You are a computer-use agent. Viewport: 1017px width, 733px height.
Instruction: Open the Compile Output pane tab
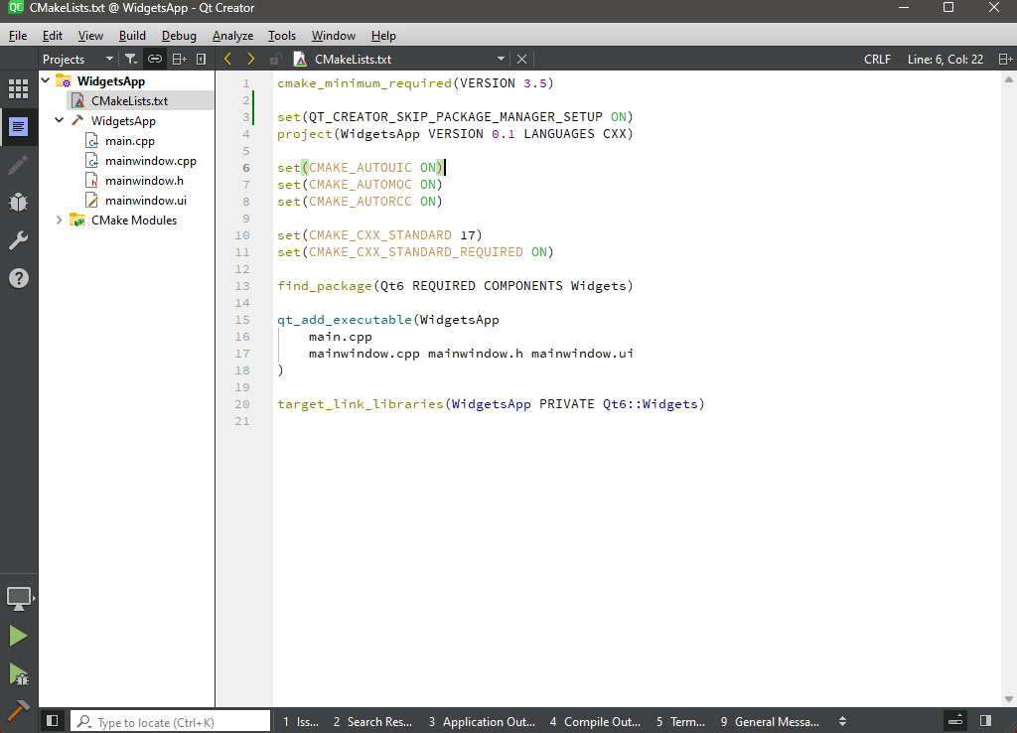pyautogui.click(x=595, y=722)
